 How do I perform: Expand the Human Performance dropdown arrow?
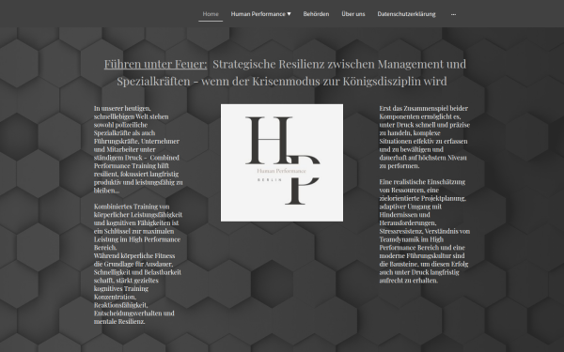(x=289, y=14)
